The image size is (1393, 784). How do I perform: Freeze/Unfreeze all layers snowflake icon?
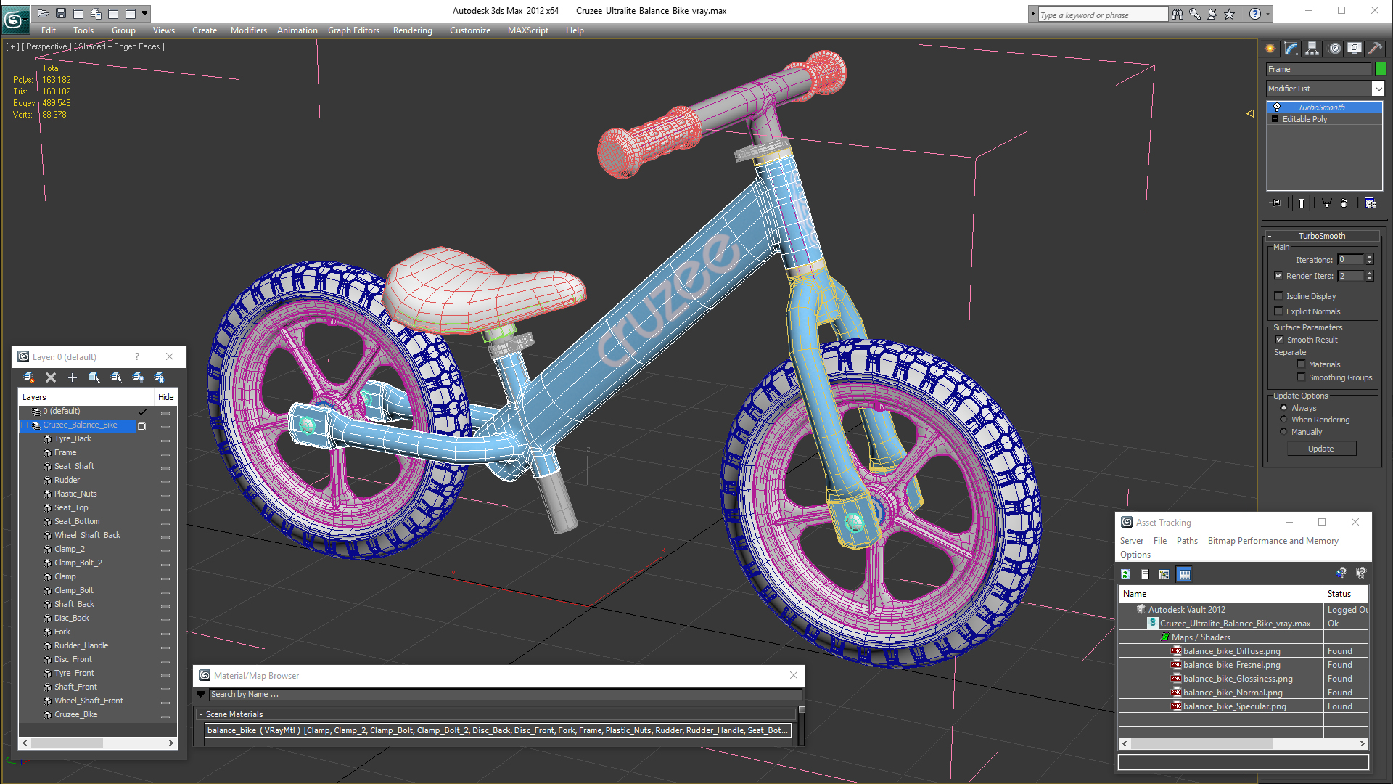coord(160,377)
